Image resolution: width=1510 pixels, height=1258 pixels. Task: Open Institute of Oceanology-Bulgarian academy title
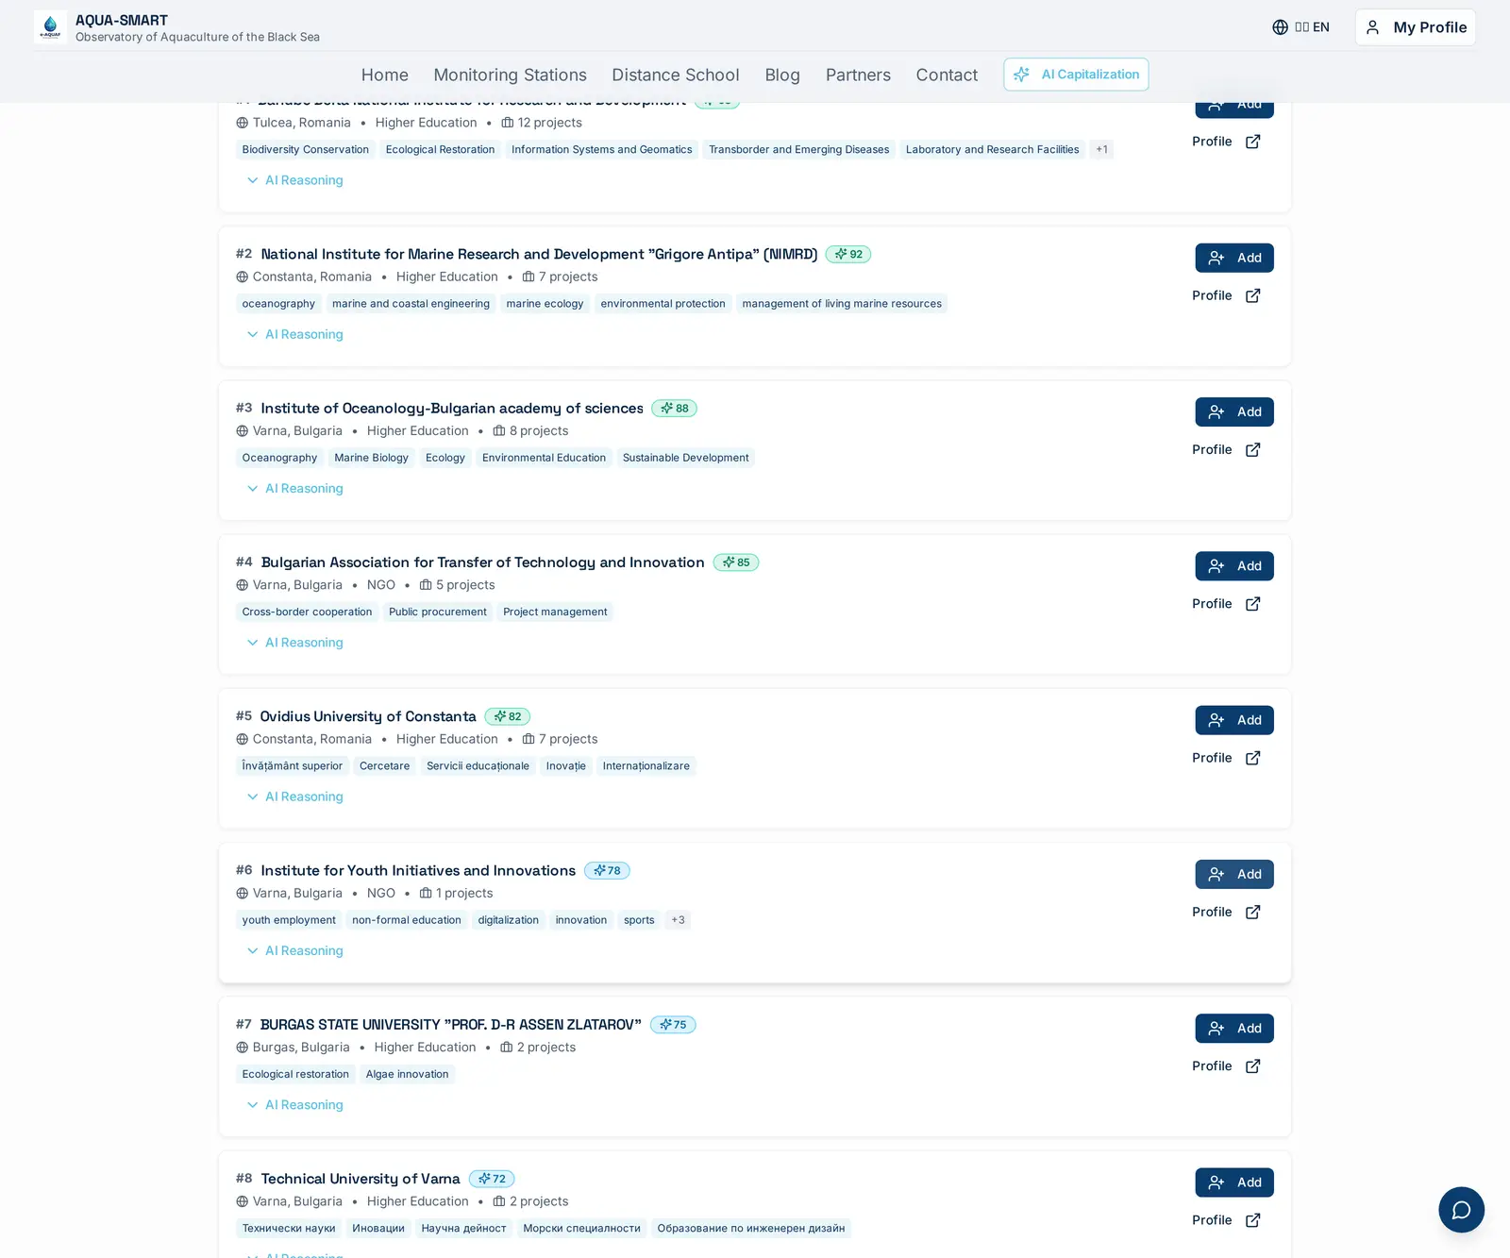point(452,409)
